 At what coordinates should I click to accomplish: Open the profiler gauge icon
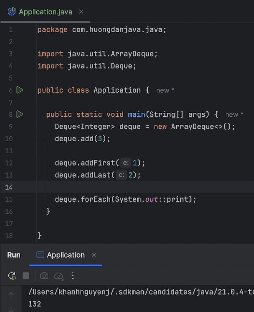[x=58, y=276]
